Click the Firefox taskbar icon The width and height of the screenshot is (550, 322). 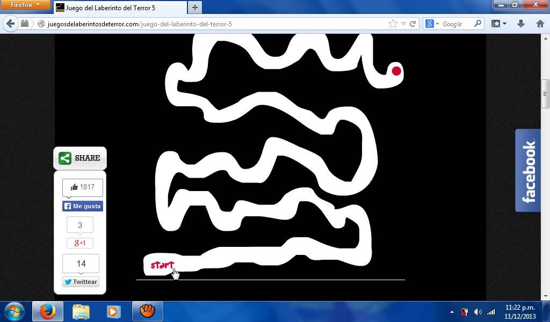[x=48, y=311]
